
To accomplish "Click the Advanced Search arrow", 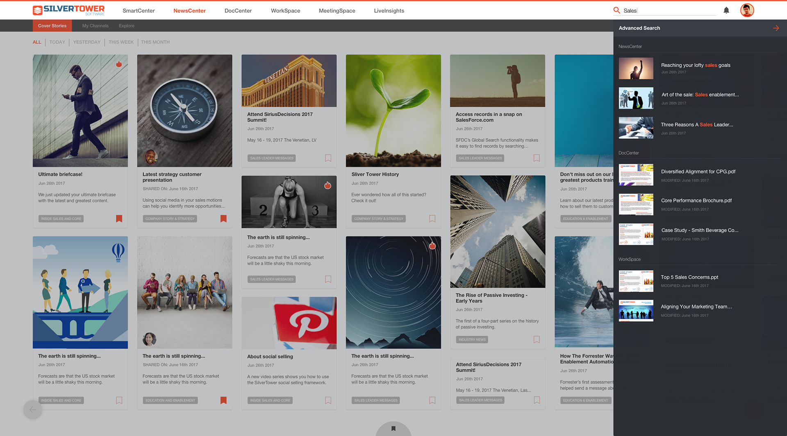I will (776, 28).
